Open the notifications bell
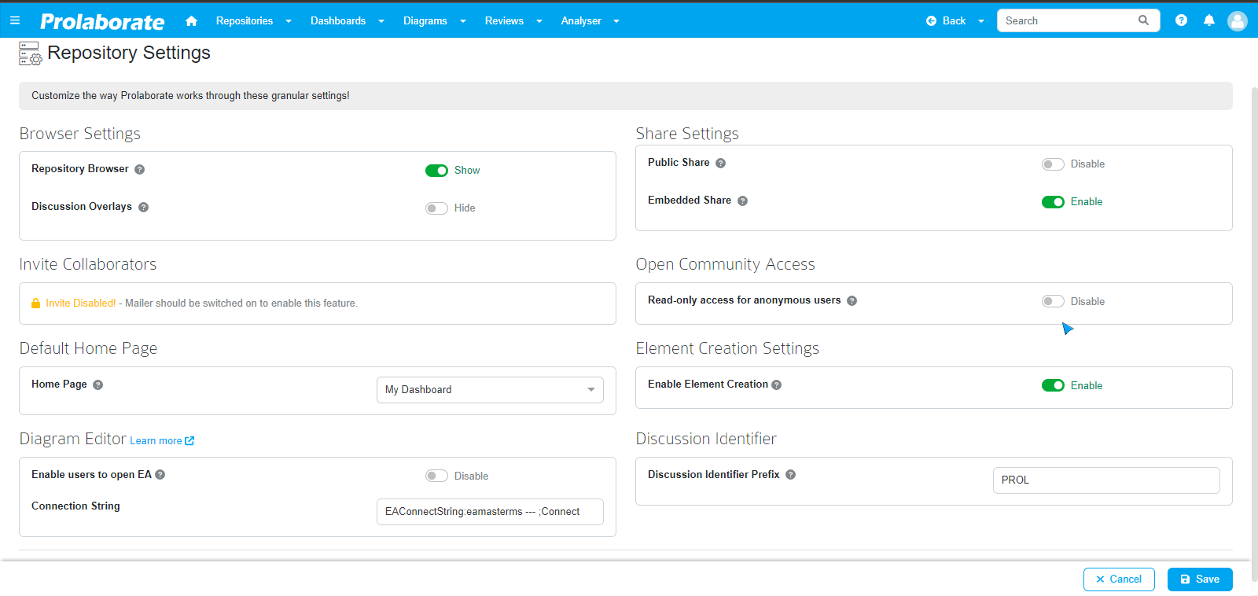Viewport: 1258px width, 596px height. tap(1209, 20)
